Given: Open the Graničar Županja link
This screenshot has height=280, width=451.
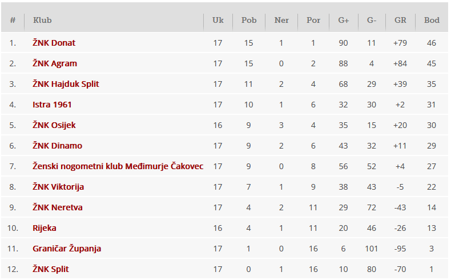Looking at the screenshot, I should point(67,249).
